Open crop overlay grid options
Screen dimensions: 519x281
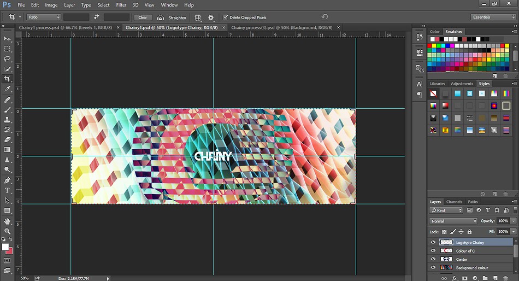[x=198, y=17]
